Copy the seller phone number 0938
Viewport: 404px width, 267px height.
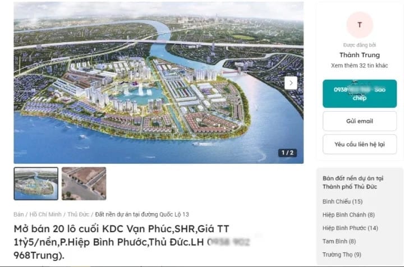click(x=360, y=94)
